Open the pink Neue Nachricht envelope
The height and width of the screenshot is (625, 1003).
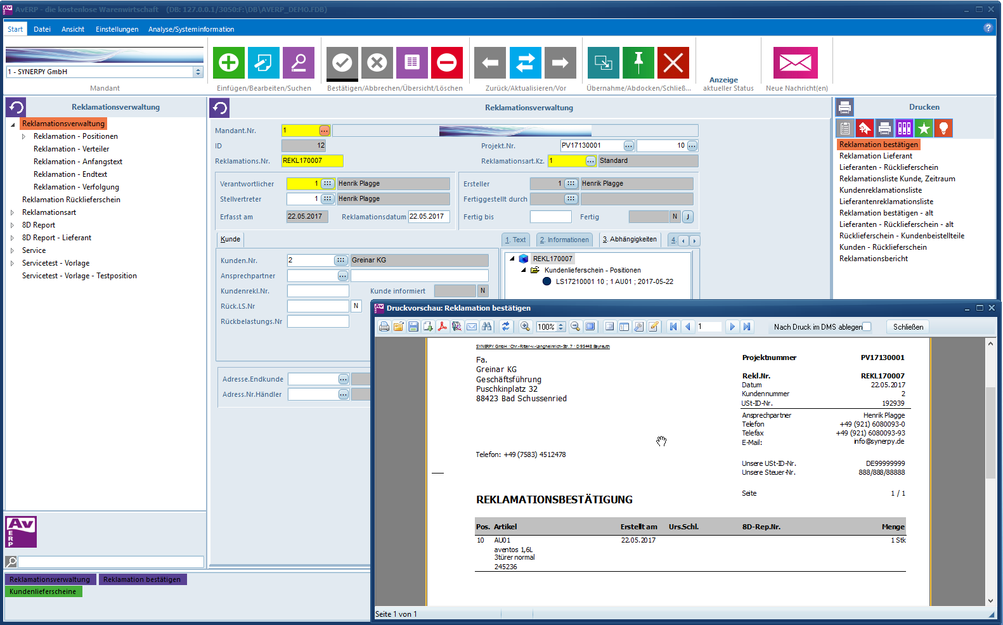tap(795, 63)
